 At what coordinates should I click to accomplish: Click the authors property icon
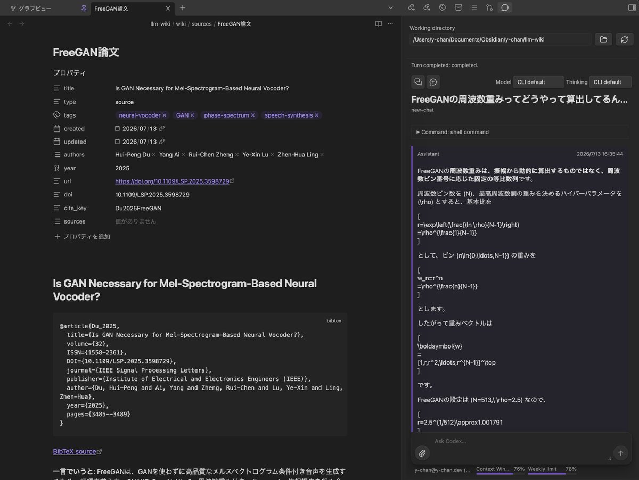pyautogui.click(x=57, y=155)
